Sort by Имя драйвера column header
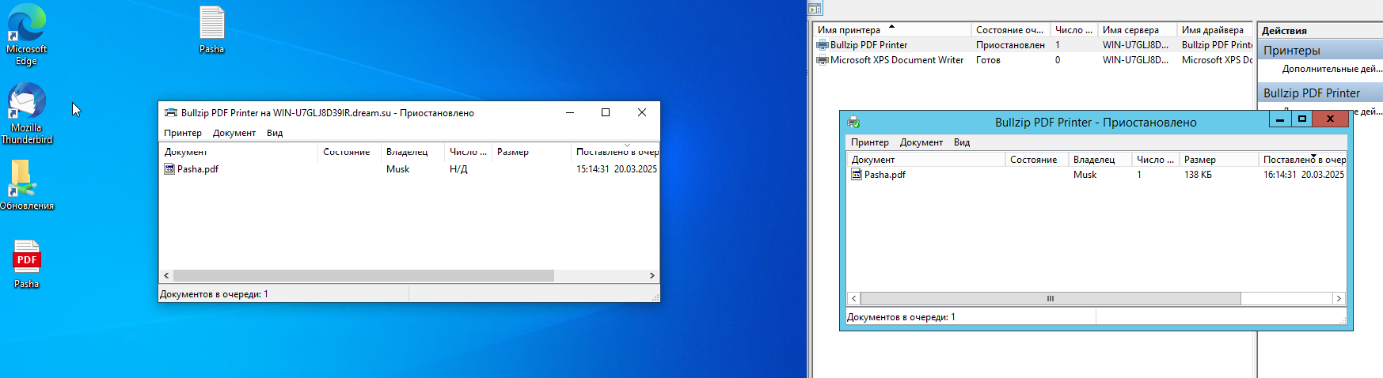This screenshot has height=378, width=1383. tap(1215, 30)
